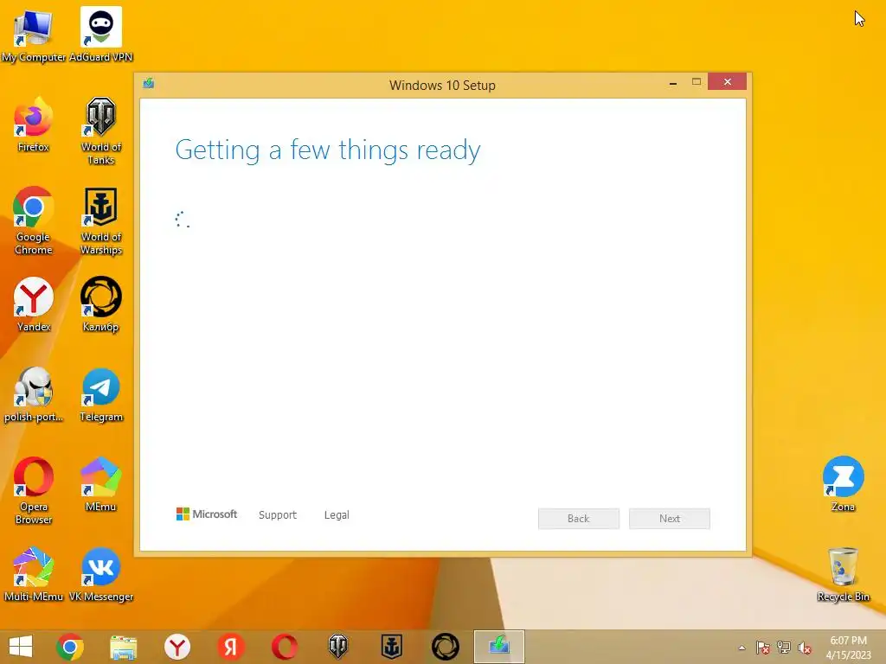The height and width of the screenshot is (664, 886).
Task: Select the Firefox desktop shortcut
Action: pos(34,124)
